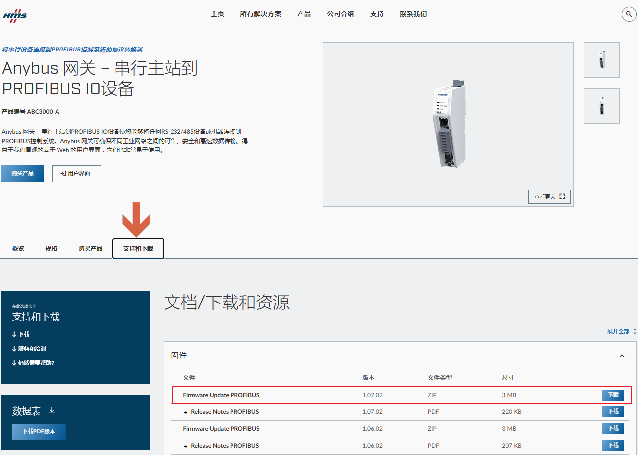Click 查看更大 to enlarge image
The height and width of the screenshot is (455, 638).
549,197
